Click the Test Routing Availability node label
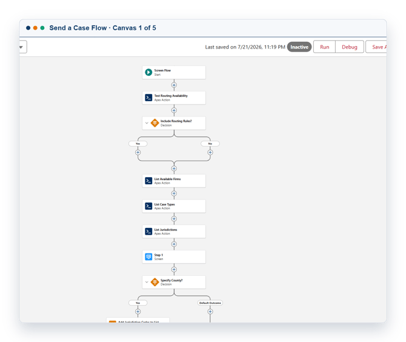The width and height of the screenshot is (406, 342). pos(171,96)
